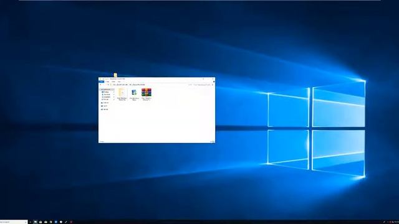Open the Mail envelope icon on taskbar
This screenshot has height=224, width=399.
point(46,222)
